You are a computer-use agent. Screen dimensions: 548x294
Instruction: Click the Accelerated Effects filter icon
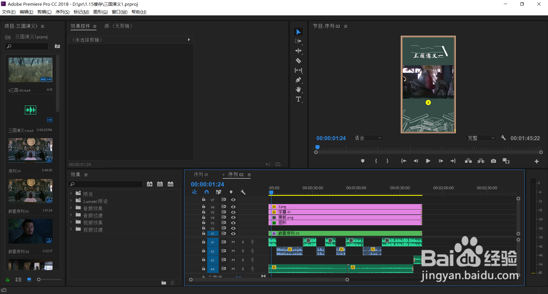click(150, 184)
